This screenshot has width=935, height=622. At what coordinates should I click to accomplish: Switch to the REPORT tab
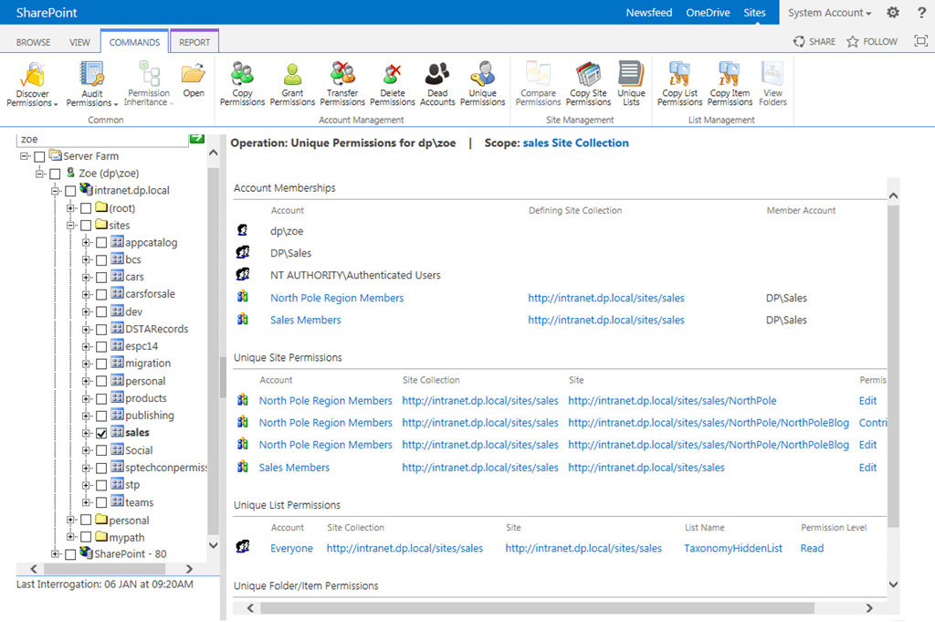194,42
